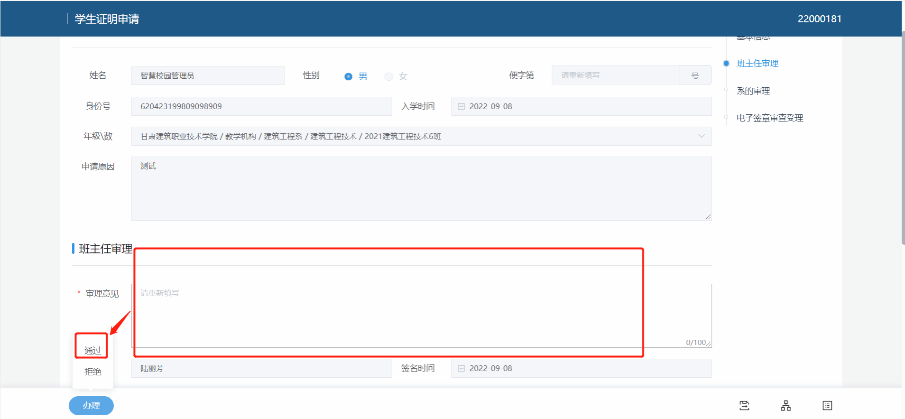Click calendar icon in 入学时间 field
This screenshot has width=905, height=419.
pyautogui.click(x=461, y=106)
